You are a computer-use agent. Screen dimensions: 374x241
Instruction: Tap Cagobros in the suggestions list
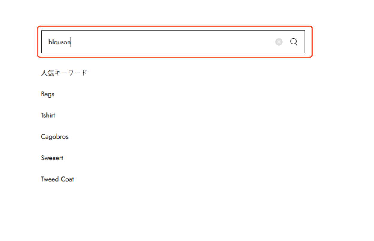[x=55, y=137]
